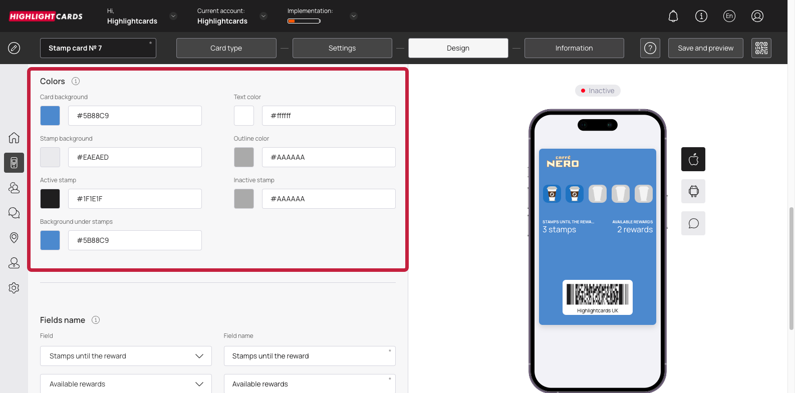Viewport: 795px width, 393px height.
Task: Open the home sidebar icon
Action: 14,138
